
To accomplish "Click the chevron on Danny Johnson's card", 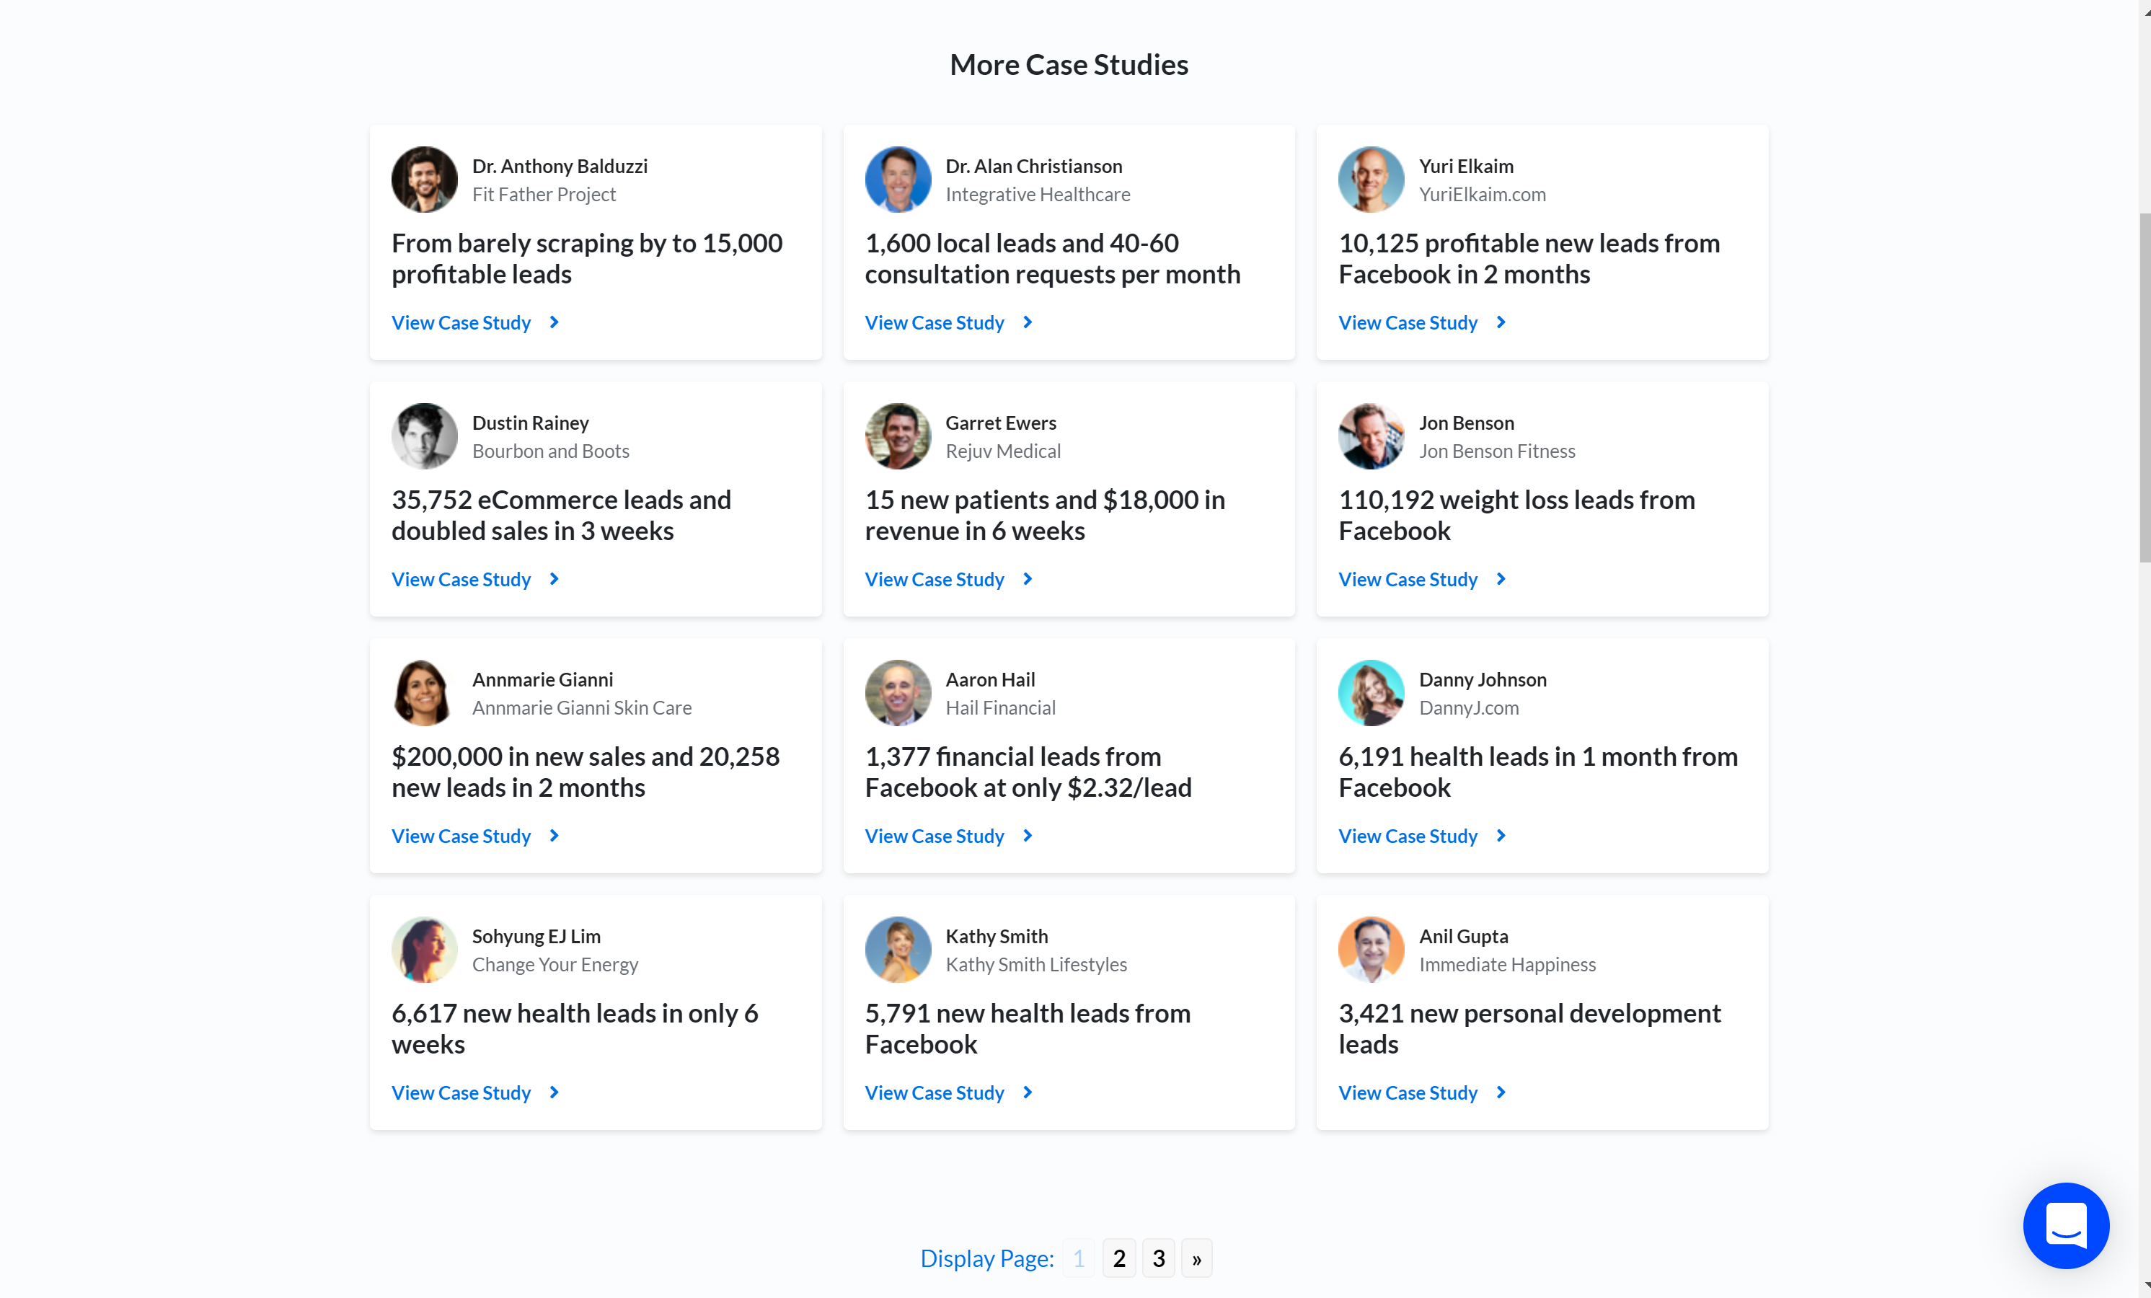I will 1501,835.
